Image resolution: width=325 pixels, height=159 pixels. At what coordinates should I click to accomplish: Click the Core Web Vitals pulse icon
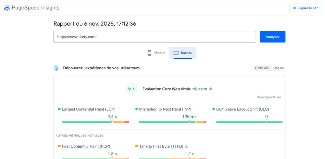131,89
